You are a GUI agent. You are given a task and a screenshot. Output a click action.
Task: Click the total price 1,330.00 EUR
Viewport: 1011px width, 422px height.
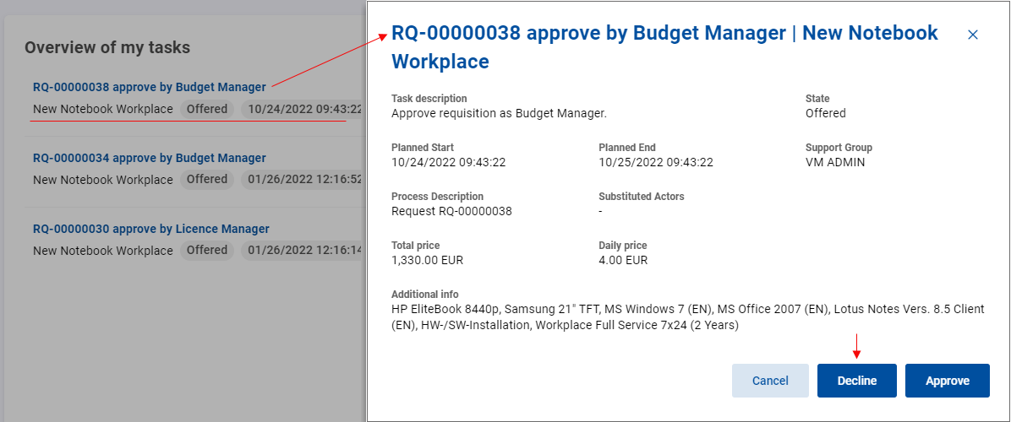click(427, 260)
